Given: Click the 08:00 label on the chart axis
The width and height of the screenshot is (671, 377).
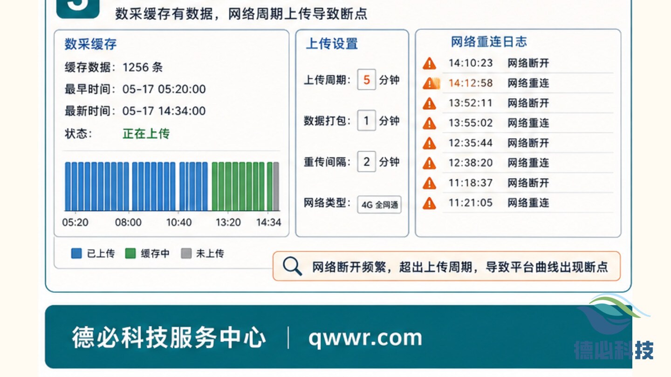Looking at the screenshot, I should click(x=129, y=222).
